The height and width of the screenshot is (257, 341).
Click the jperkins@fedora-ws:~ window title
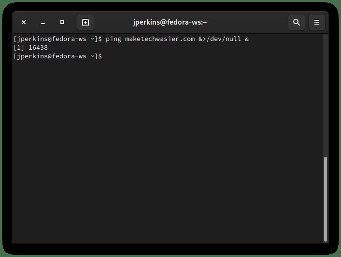pos(170,22)
